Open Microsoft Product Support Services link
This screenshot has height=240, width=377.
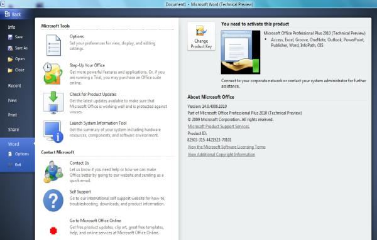219,127
